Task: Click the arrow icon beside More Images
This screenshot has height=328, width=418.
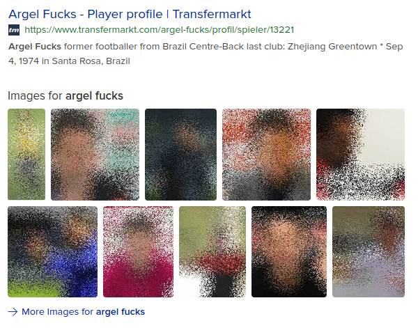Action: (x=13, y=311)
